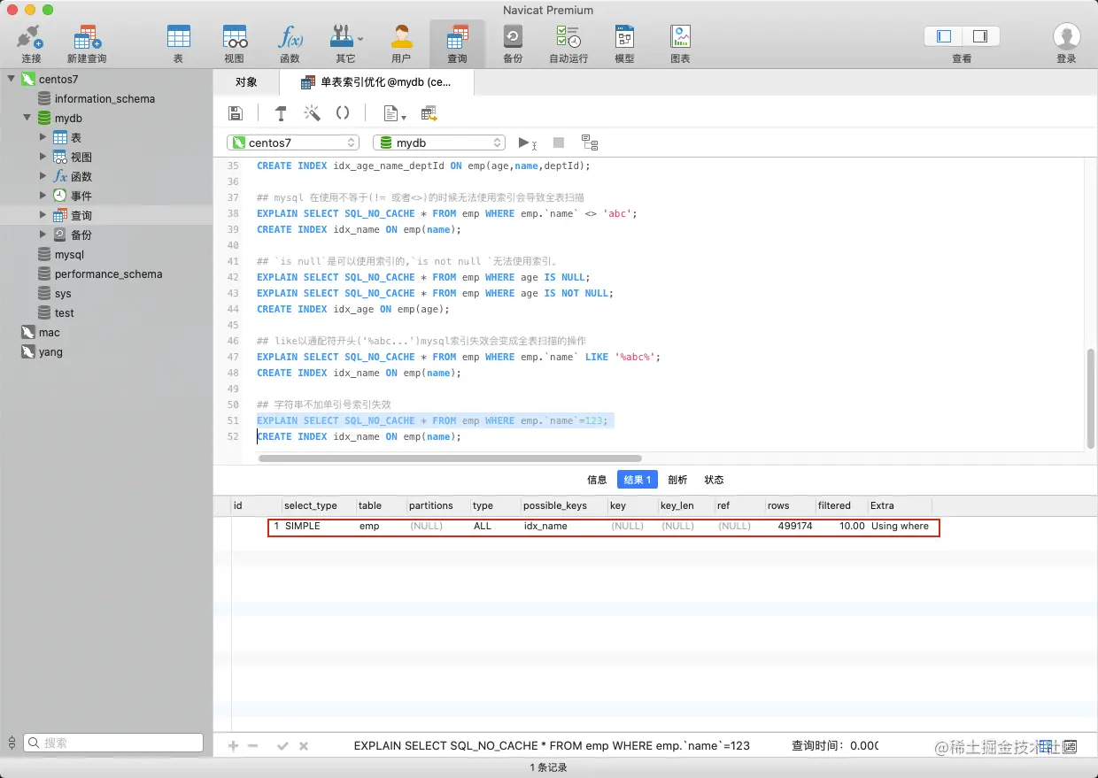1098x778 pixels.
Task: Open the 用户 users section
Action: pos(401,43)
